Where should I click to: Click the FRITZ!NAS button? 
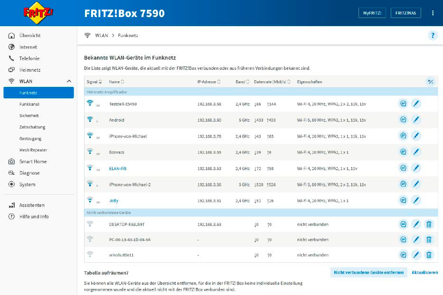click(x=405, y=13)
